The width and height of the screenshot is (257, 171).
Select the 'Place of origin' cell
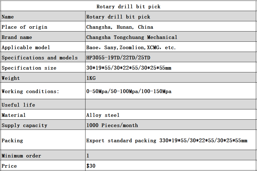coord(43,27)
